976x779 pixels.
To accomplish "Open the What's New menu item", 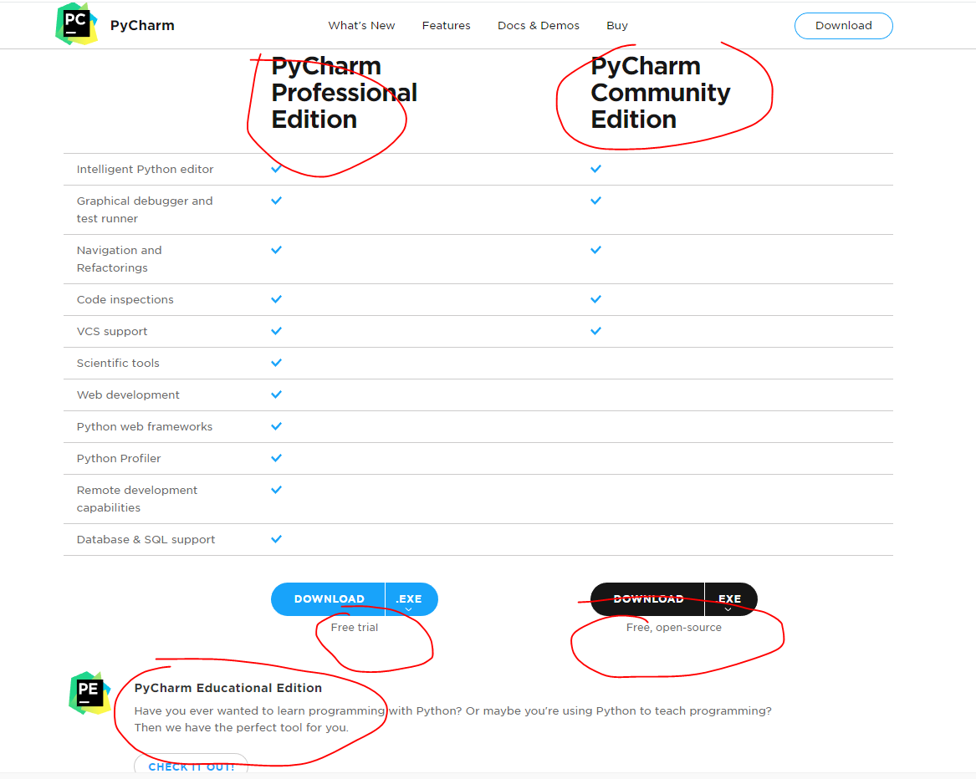I will (361, 25).
